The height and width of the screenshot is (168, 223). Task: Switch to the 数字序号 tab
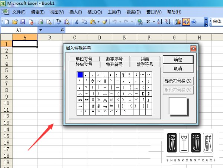click(114, 59)
